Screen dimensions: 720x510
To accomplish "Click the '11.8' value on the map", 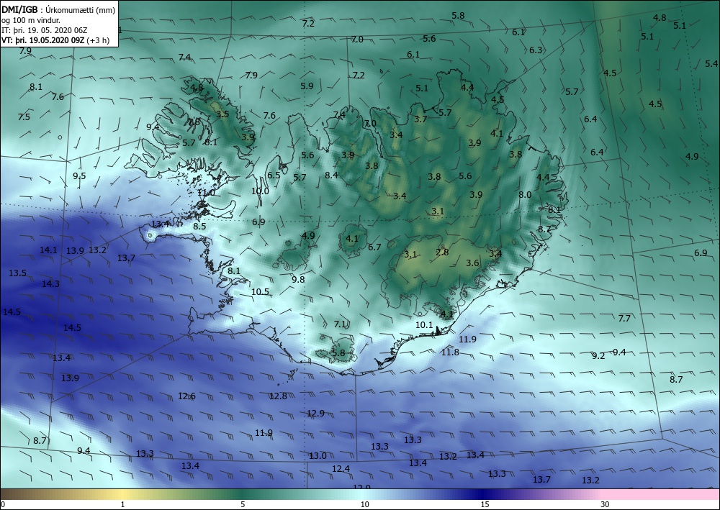I will pos(450,352).
